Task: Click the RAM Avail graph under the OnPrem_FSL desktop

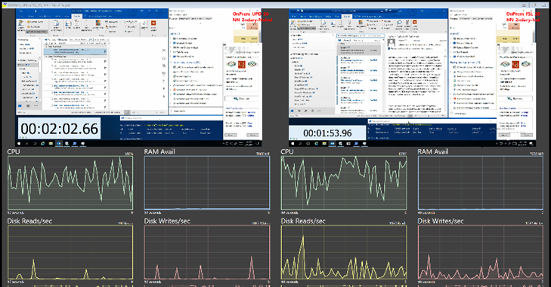Action: coord(481,183)
